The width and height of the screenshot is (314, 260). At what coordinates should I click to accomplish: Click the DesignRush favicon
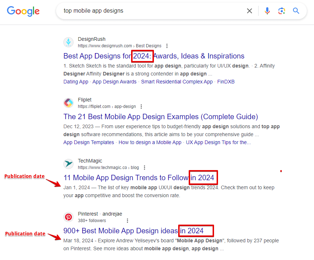coord(68,42)
